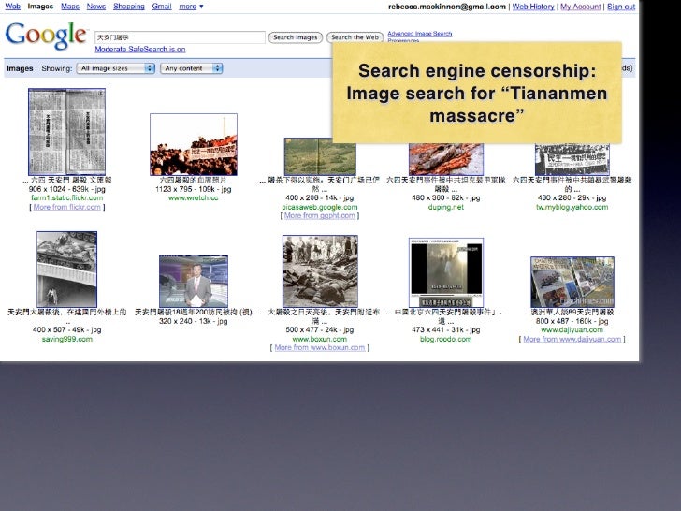This screenshot has width=681, height=511.
Task: Open Advanced Image Search link
Action: click(419, 34)
